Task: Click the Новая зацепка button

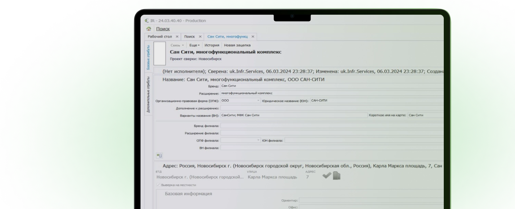Action: (237, 45)
